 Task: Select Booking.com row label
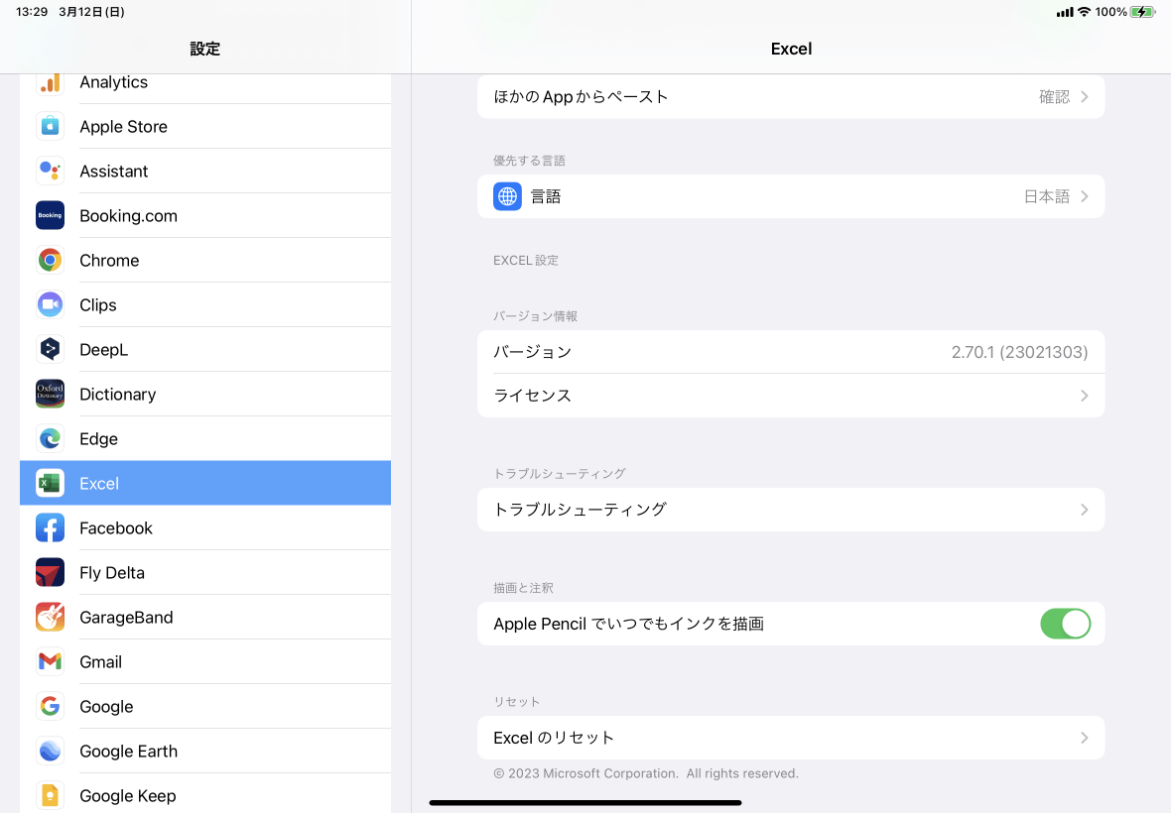[x=128, y=215]
